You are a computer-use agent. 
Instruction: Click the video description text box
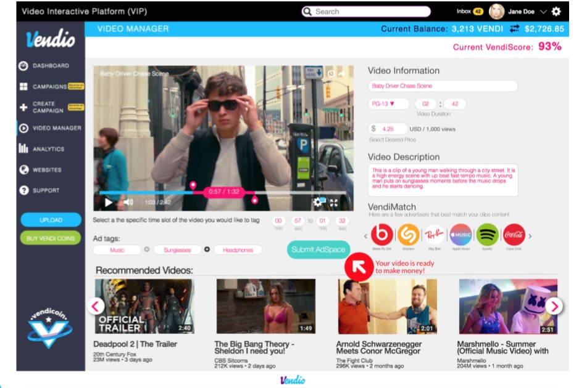pos(443,180)
